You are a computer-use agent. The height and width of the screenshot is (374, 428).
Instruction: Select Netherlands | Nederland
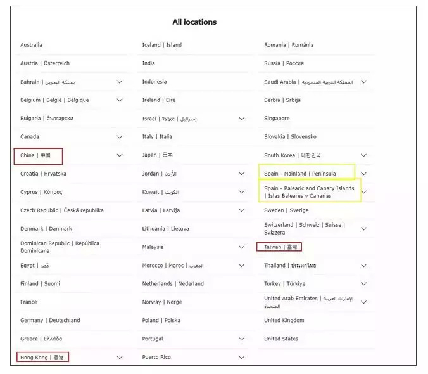point(173,283)
